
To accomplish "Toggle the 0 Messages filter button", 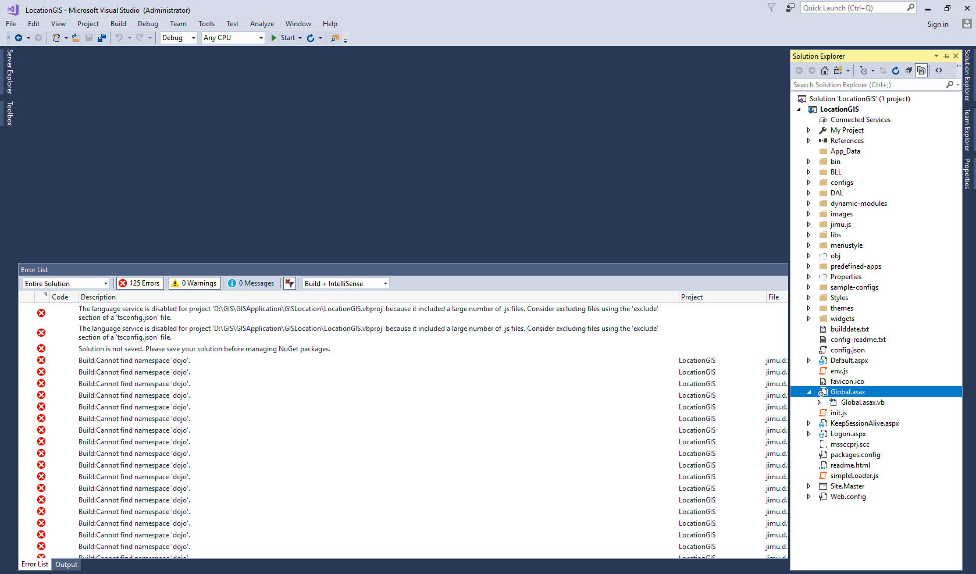I will tap(251, 283).
